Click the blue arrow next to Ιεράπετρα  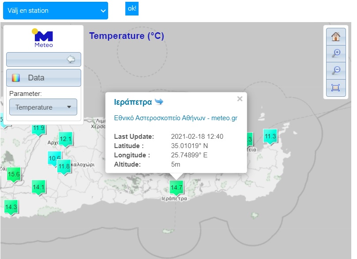click(x=159, y=102)
